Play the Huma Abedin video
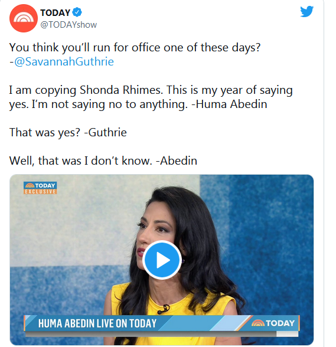This screenshot has width=336, height=347. 162,260
